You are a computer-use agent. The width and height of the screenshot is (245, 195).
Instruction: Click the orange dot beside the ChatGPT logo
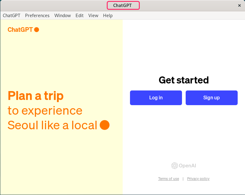(x=36, y=30)
